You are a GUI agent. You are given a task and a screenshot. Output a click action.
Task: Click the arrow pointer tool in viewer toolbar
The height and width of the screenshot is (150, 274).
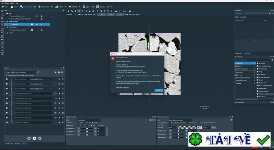point(68,11)
